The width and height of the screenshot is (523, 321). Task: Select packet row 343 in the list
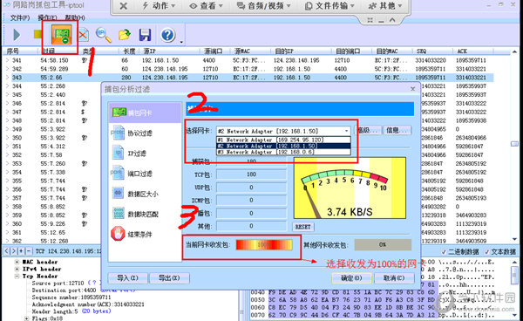click(248, 78)
